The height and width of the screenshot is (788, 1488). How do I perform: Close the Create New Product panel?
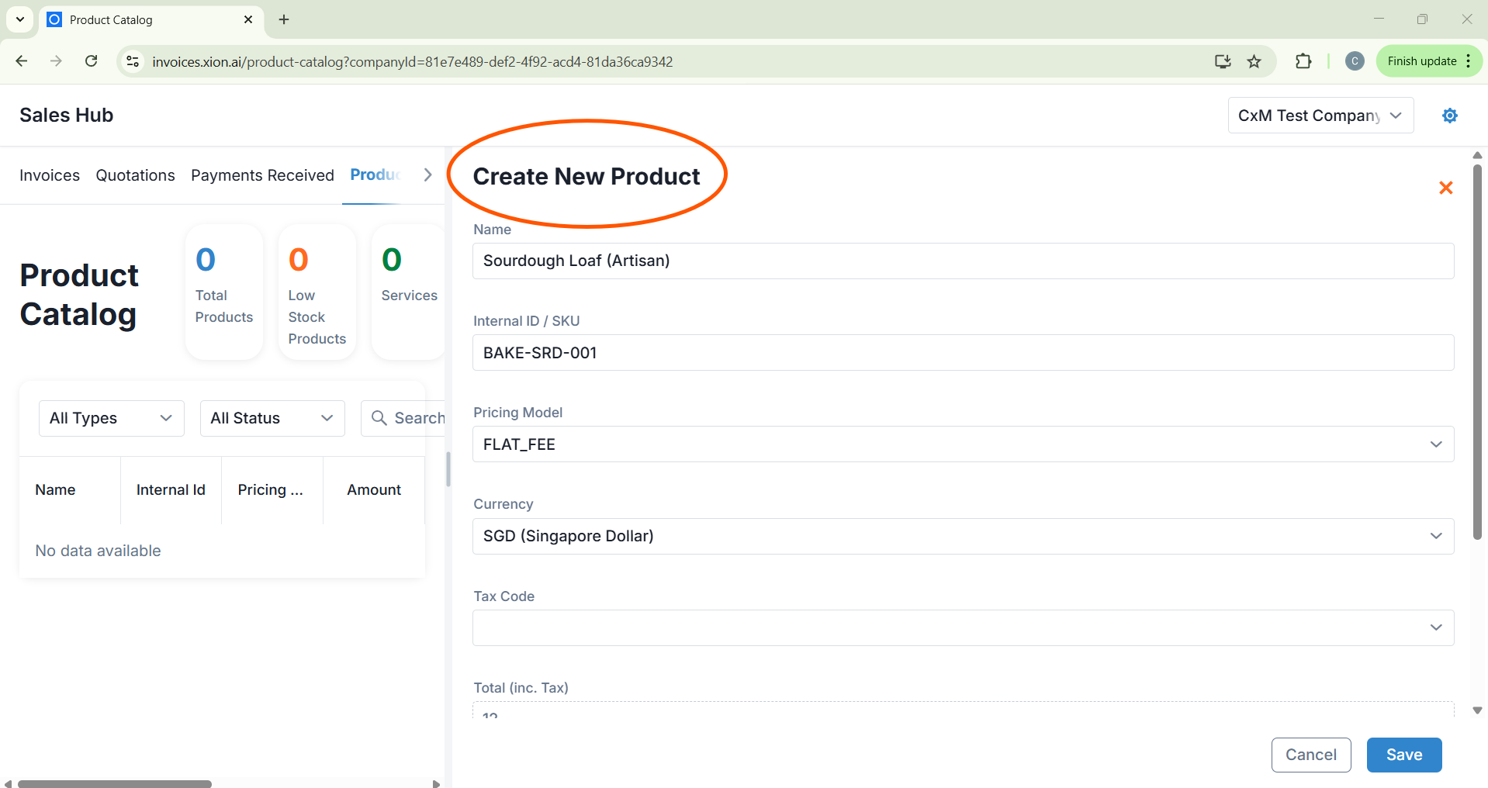(x=1445, y=188)
